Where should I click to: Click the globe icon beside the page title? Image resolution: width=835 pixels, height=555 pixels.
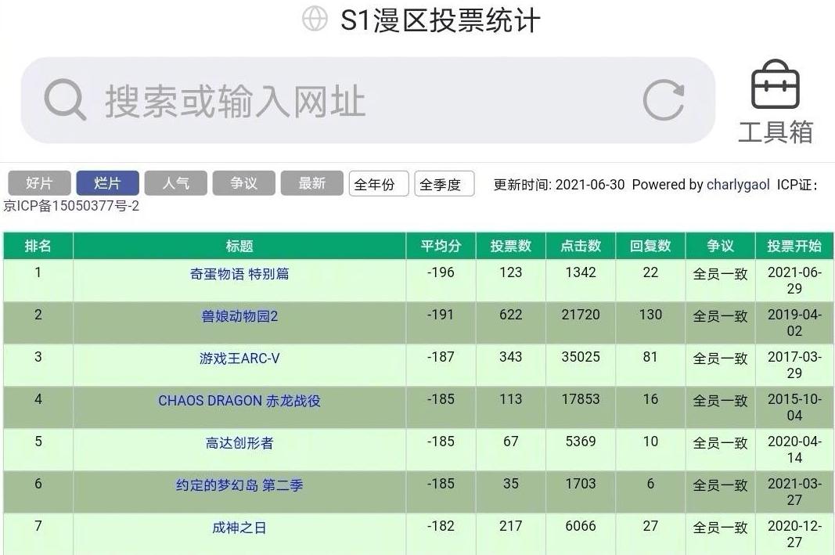click(315, 17)
